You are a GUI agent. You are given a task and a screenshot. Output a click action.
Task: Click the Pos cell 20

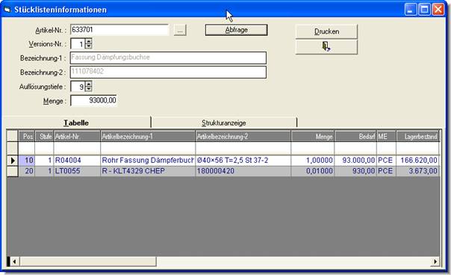[x=27, y=171]
